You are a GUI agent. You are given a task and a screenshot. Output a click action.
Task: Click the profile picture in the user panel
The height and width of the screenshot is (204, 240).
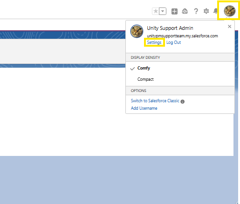coord(137,31)
